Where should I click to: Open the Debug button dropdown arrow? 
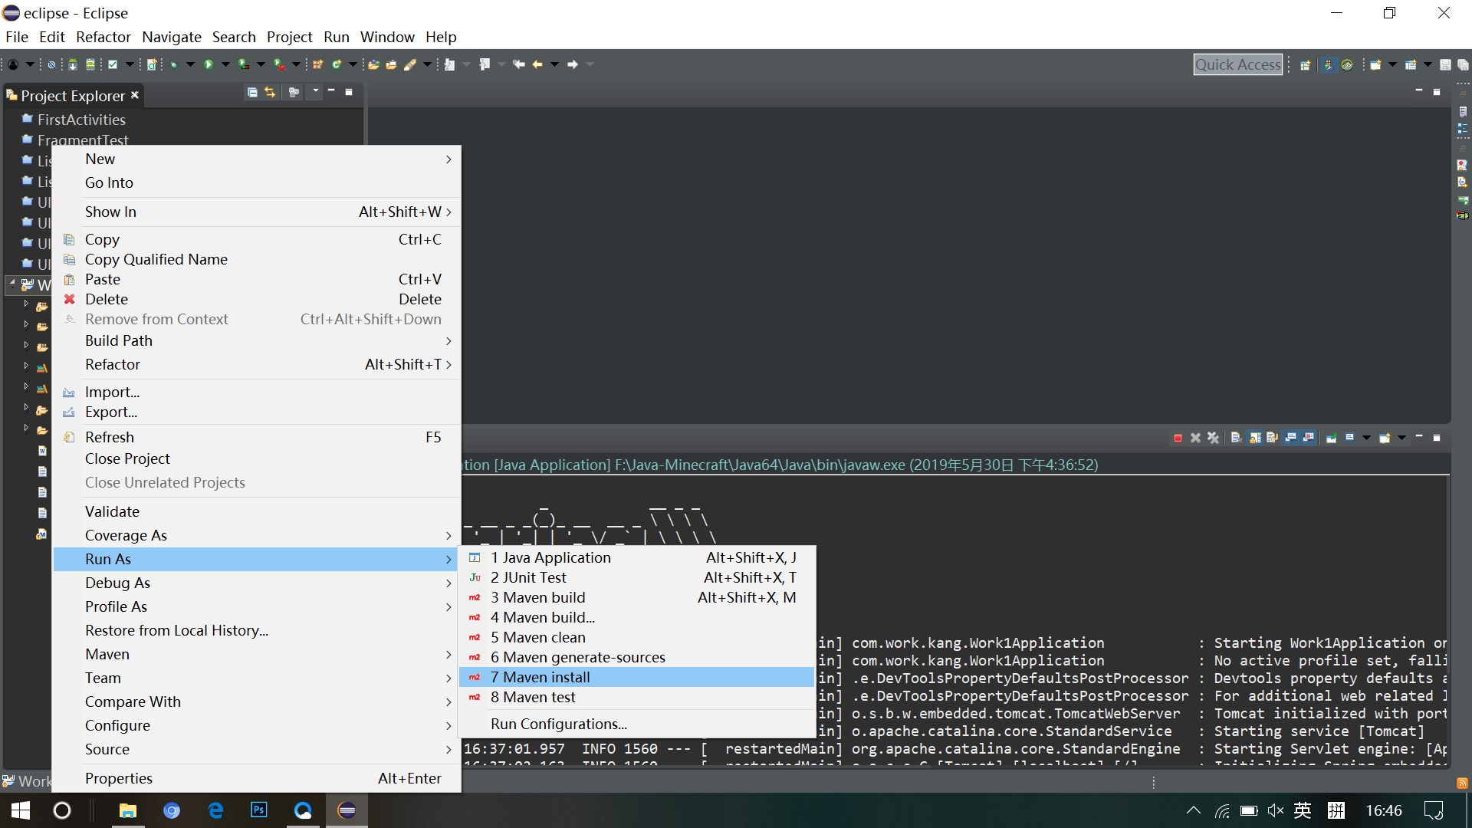click(x=190, y=65)
